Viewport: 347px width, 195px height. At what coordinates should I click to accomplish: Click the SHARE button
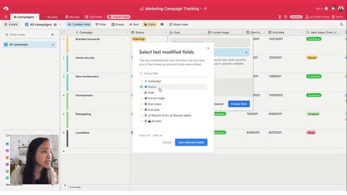click(x=296, y=17)
